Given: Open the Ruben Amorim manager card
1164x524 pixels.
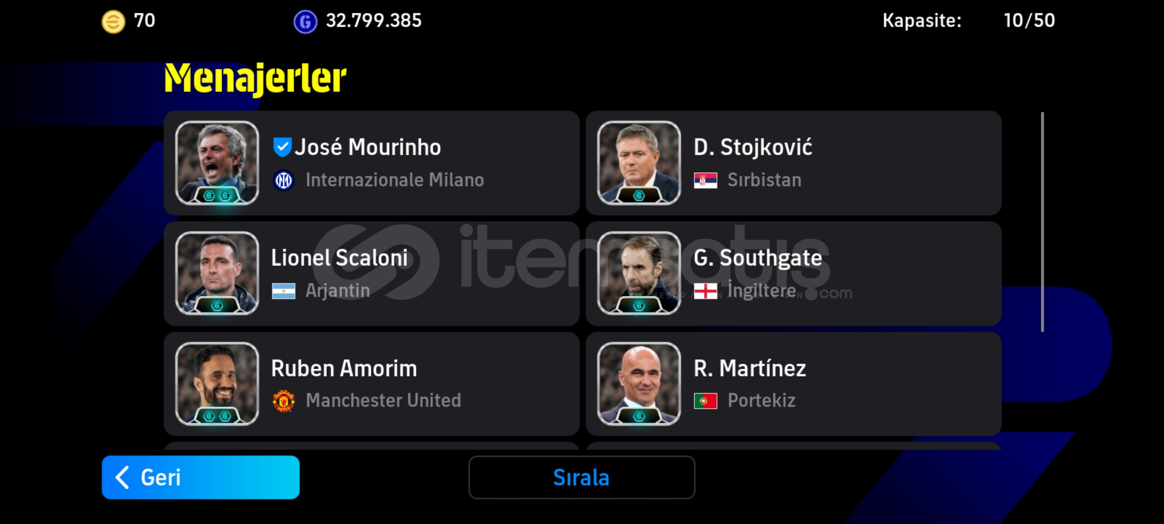Looking at the screenshot, I should tap(372, 384).
